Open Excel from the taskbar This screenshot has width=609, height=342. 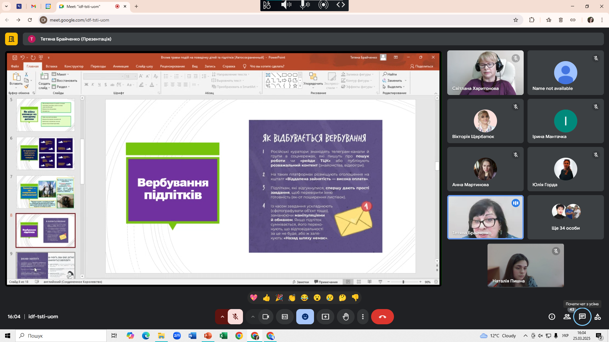(x=224, y=336)
